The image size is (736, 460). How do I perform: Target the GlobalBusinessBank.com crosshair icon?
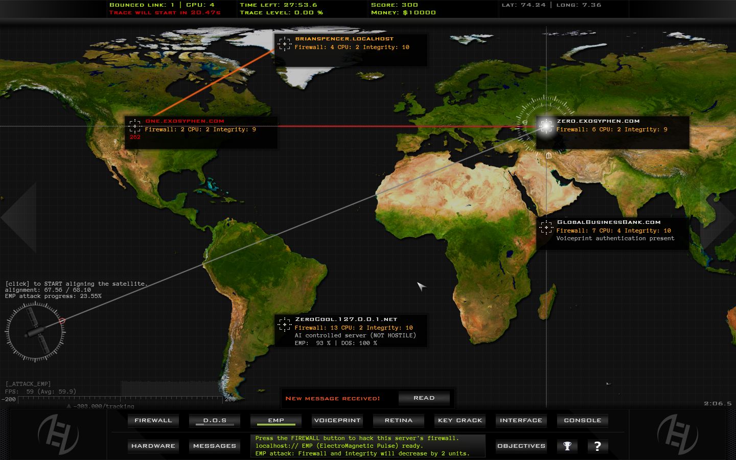click(547, 228)
